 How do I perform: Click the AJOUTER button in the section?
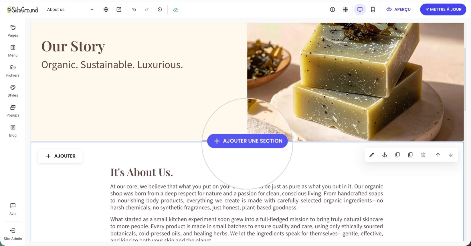coord(60,156)
